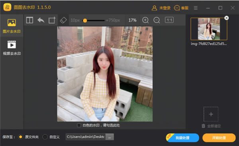Screen dimensions: 239x146
Task: Select the rectangle selection tool
Action: [52, 20]
